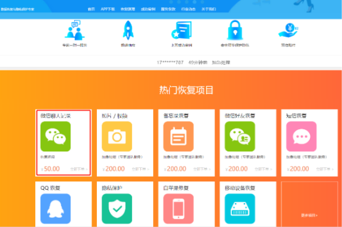Image resolution: width=342 pixels, height=227 pixels.
Task: Click the last banner carousel dot
Action: 202,2
